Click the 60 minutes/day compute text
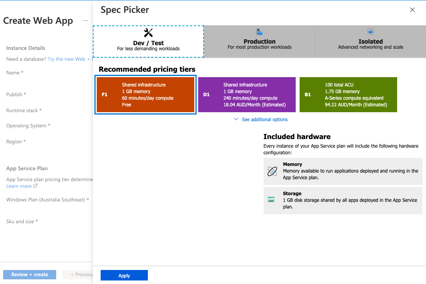Viewport: 426px width, 284px height. point(147,98)
